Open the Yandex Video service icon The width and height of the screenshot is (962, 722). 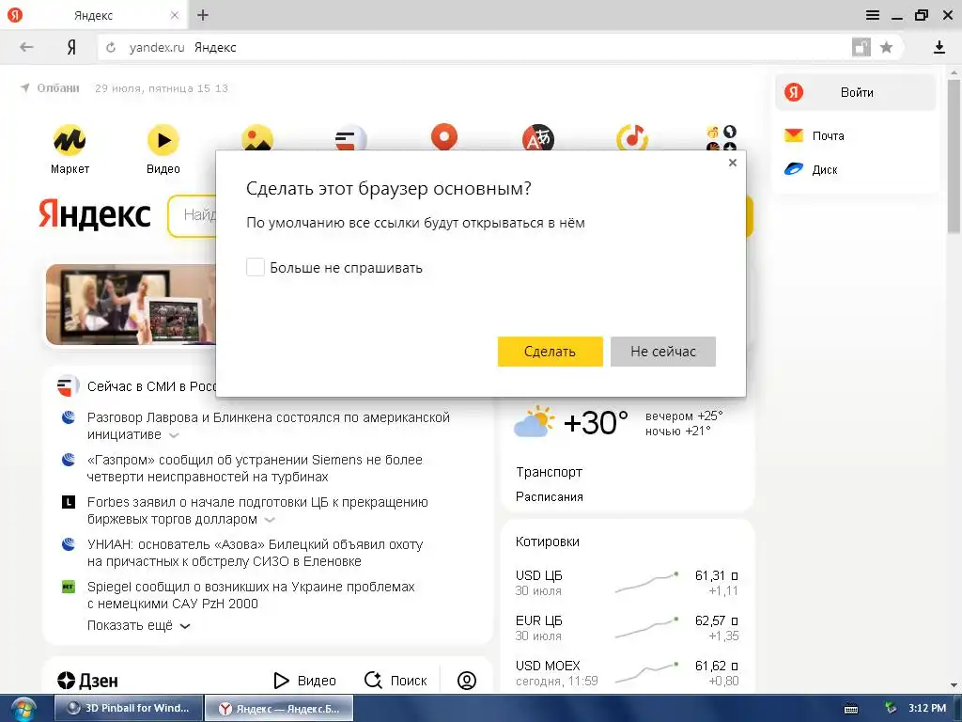163,140
